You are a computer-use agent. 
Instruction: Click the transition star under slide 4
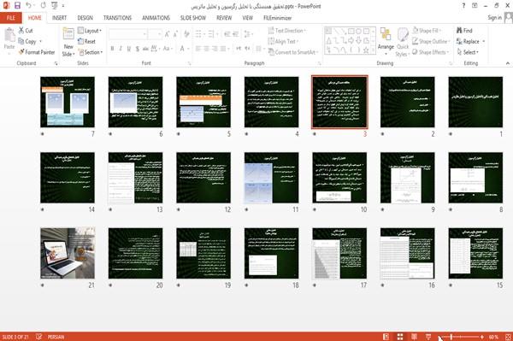pos(246,133)
